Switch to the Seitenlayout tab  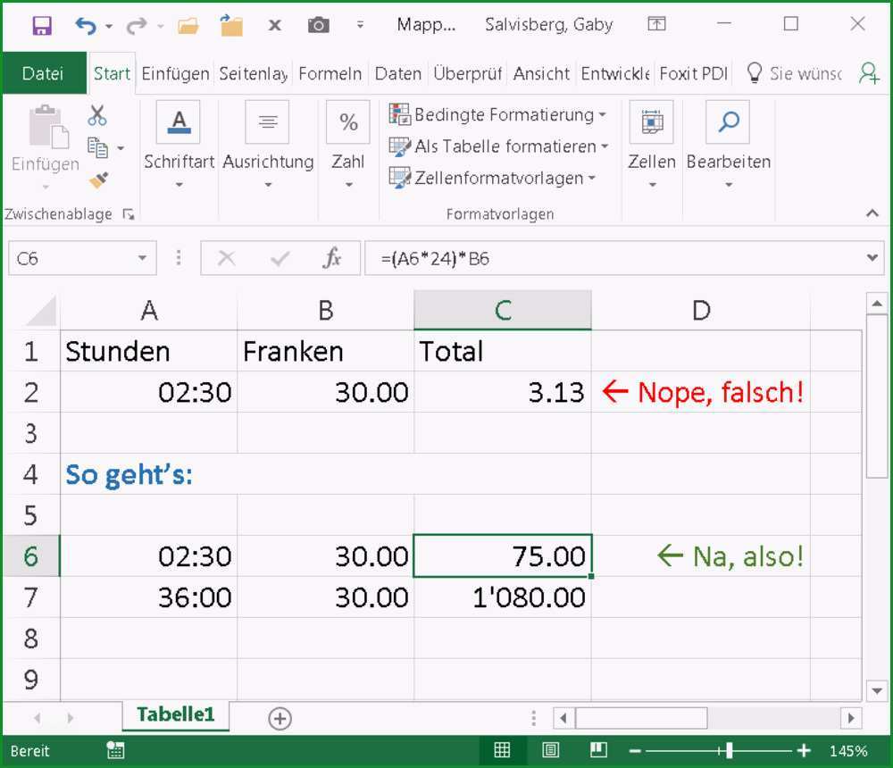(254, 73)
